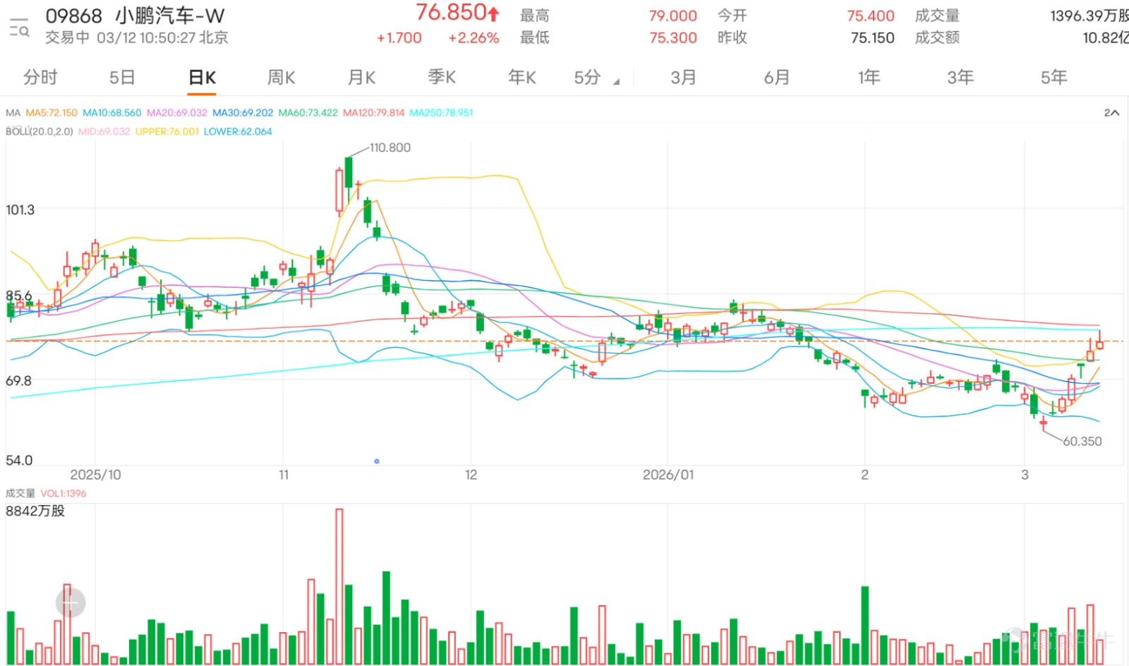Image resolution: width=1129 pixels, height=666 pixels.
Task: Click the 今开 value 75.400
Action: point(871,16)
